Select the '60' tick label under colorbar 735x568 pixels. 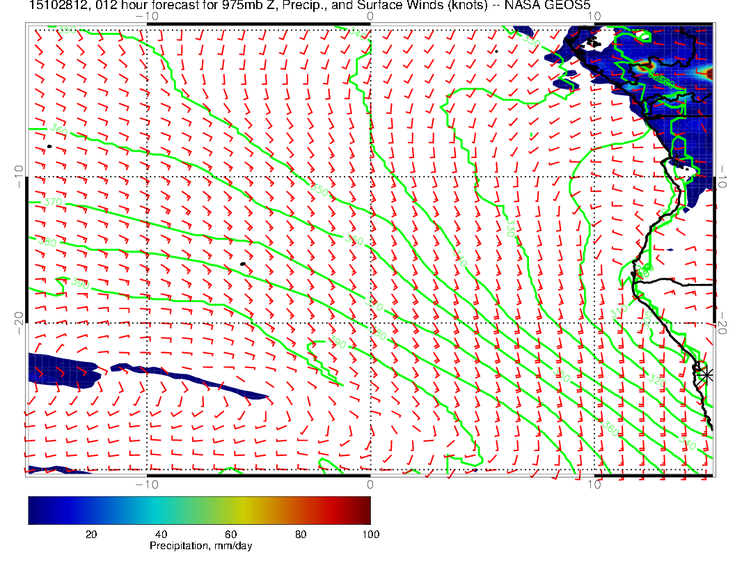tap(230, 535)
